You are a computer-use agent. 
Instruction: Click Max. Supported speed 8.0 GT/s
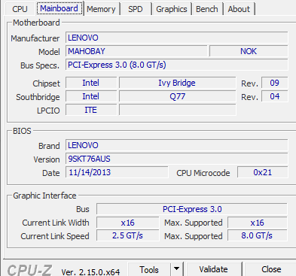258,236
